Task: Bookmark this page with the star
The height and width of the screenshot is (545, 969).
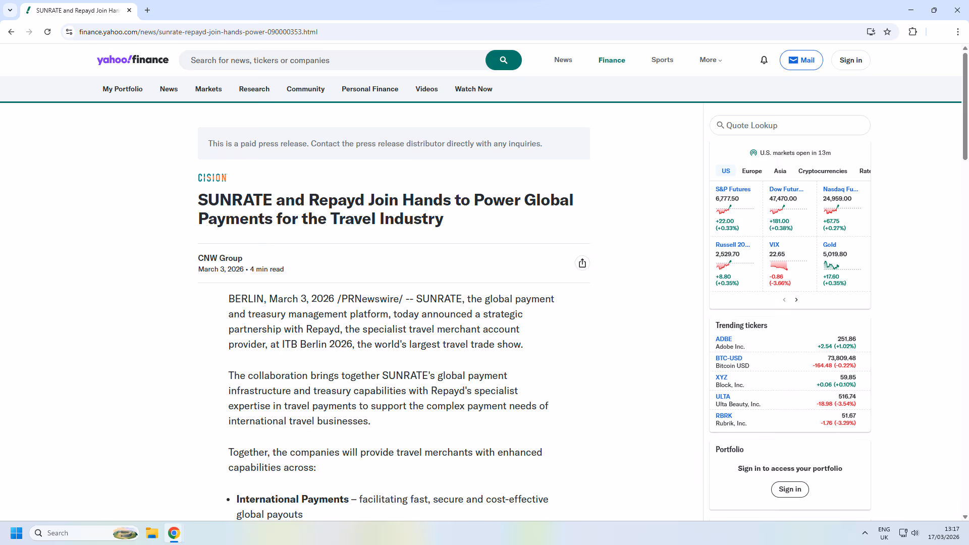Action: click(887, 32)
